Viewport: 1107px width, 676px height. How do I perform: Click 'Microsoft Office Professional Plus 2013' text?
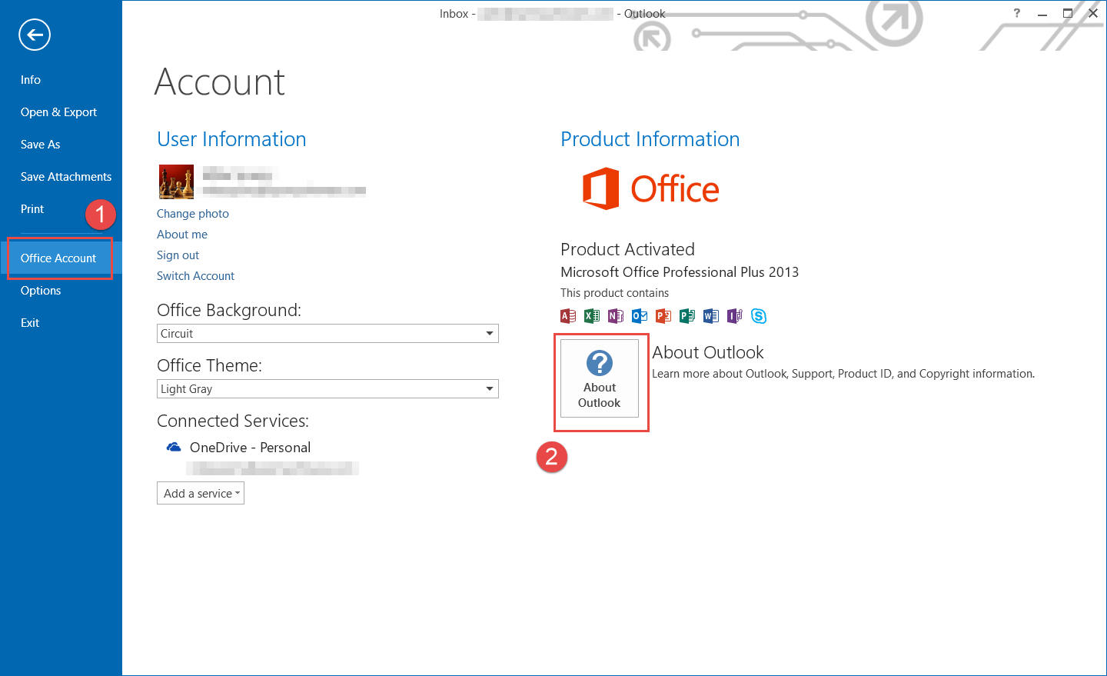[680, 272]
